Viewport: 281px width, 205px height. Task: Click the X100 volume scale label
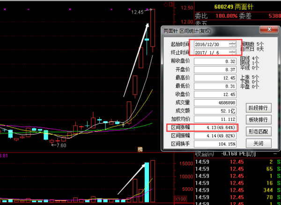[179, 200]
